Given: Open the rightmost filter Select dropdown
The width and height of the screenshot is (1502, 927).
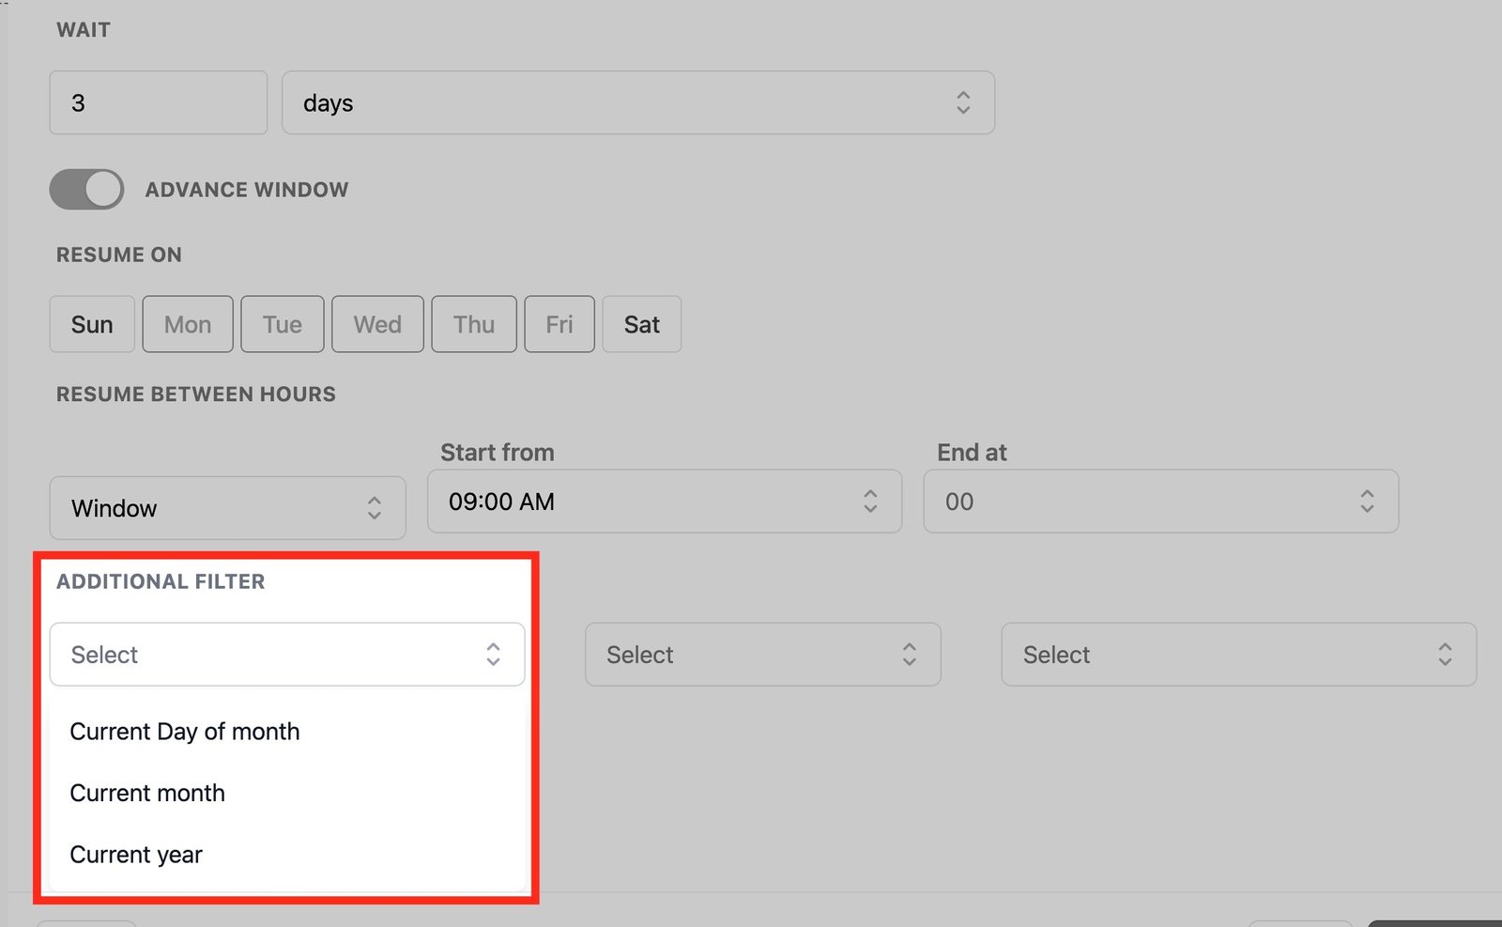Looking at the screenshot, I should (x=1238, y=655).
